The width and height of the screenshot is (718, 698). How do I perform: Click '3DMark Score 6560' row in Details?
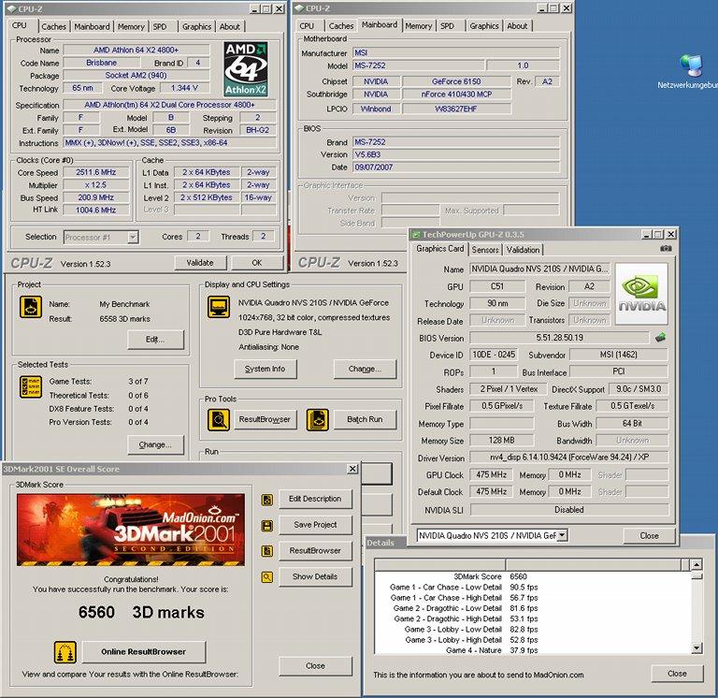pyautogui.click(x=532, y=576)
